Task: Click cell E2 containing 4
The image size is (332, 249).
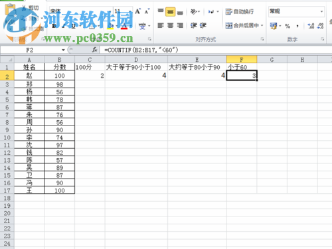Action: [x=197, y=76]
